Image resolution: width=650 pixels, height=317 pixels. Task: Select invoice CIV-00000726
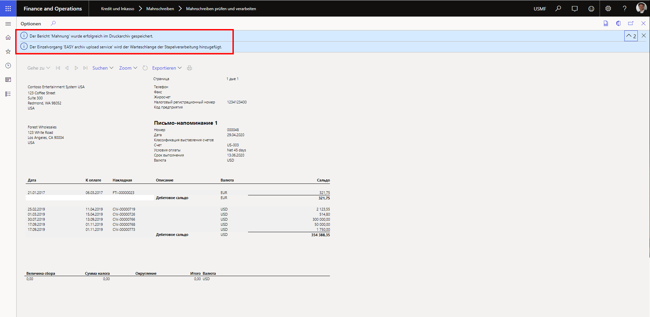(124, 214)
